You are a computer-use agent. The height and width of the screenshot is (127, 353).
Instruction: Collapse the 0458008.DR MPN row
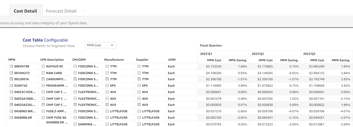point(11,117)
